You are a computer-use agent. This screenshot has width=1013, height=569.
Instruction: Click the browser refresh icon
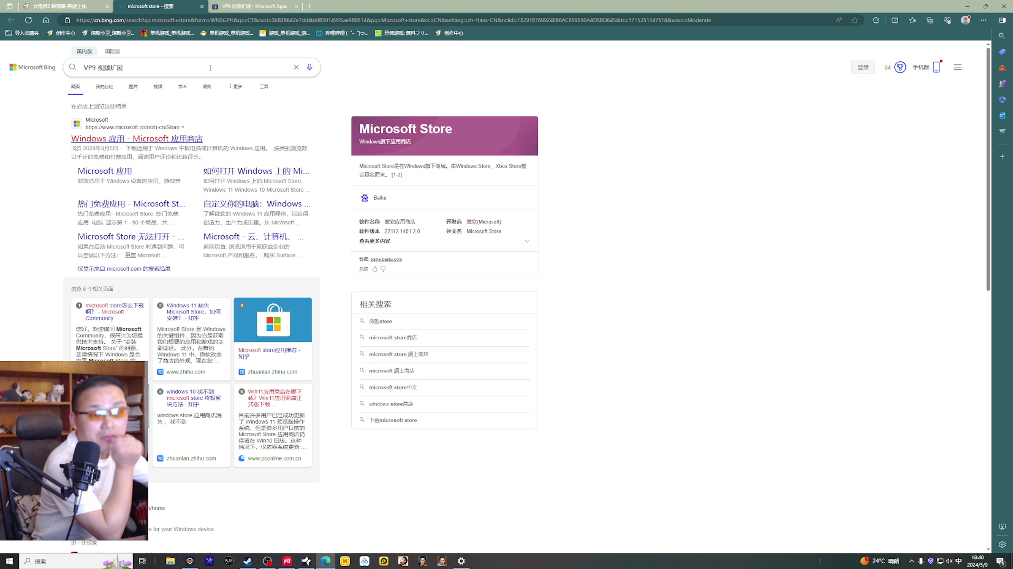[x=28, y=20]
